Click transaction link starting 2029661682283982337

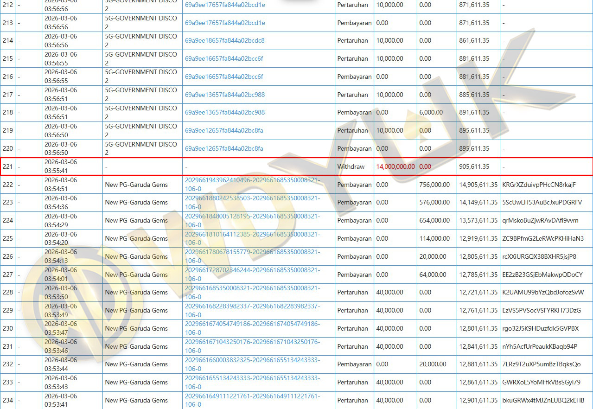[252, 306]
